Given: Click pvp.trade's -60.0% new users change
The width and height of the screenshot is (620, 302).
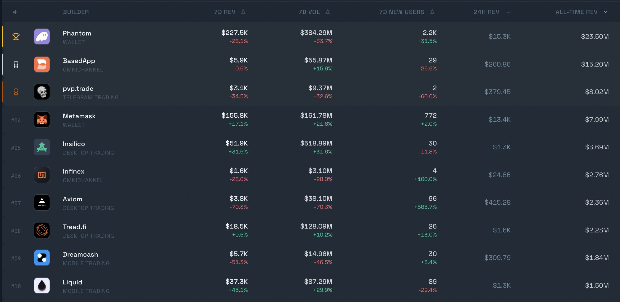Looking at the screenshot, I should 428,96.
